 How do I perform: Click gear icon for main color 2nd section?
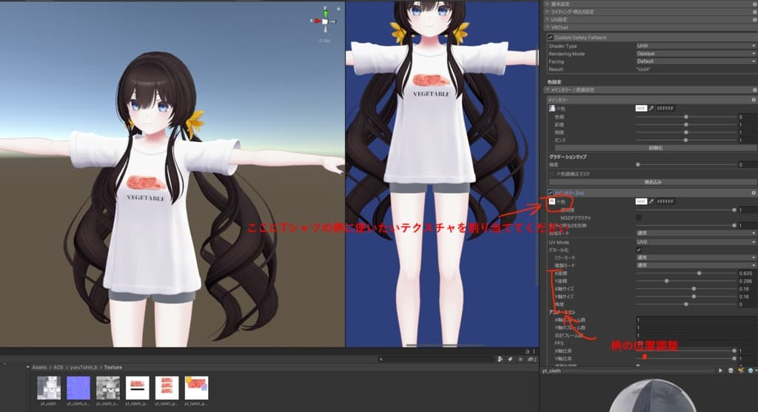752,192
